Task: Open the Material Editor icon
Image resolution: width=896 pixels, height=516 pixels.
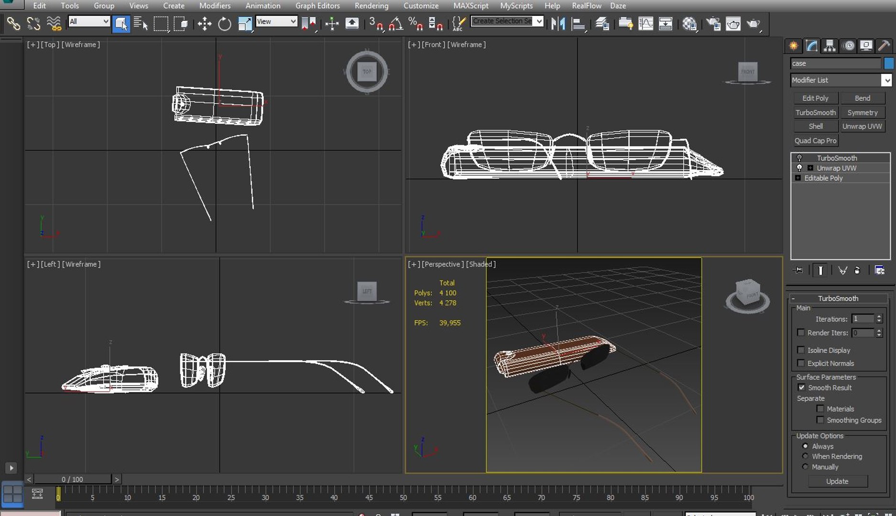Action: point(689,23)
